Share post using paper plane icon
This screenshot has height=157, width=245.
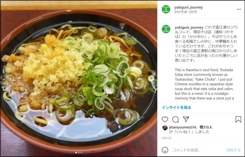(186, 119)
